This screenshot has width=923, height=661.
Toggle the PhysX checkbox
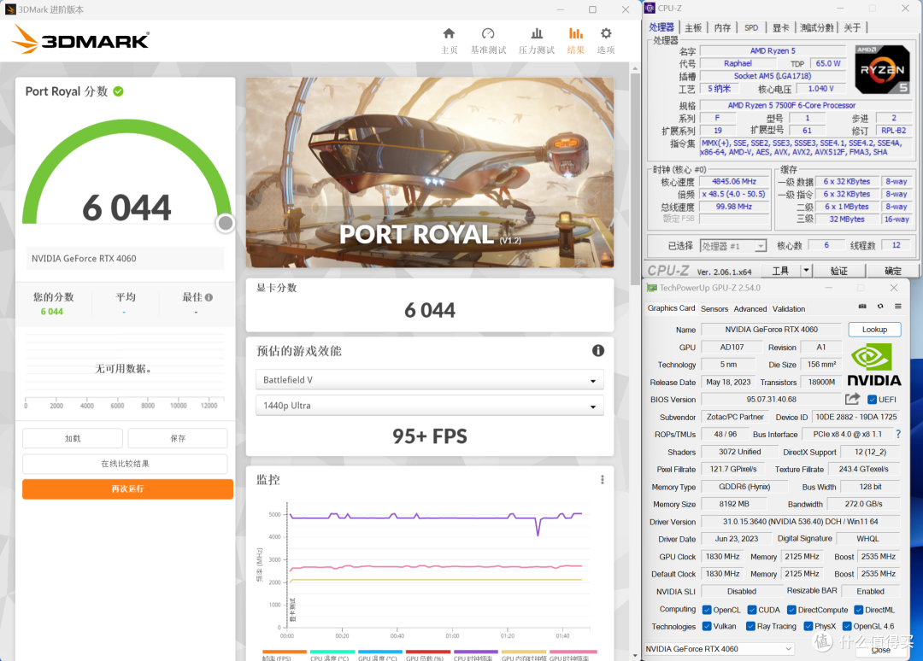[808, 626]
